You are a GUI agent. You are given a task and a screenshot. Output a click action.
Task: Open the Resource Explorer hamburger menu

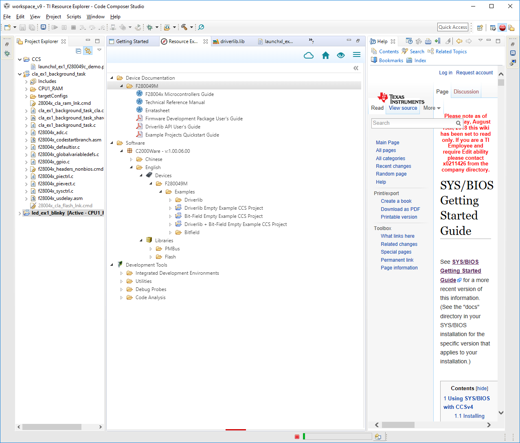[357, 55]
